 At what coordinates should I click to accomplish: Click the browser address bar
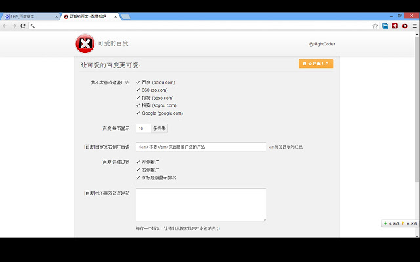point(202,26)
